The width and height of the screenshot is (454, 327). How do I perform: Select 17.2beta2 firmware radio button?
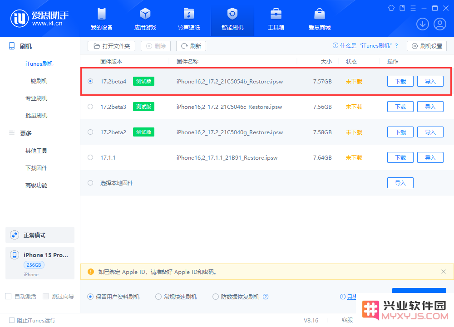click(90, 132)
